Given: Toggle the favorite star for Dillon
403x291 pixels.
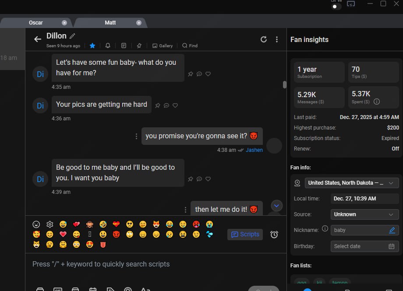Looking at the screenshot, I should [92, 46].
